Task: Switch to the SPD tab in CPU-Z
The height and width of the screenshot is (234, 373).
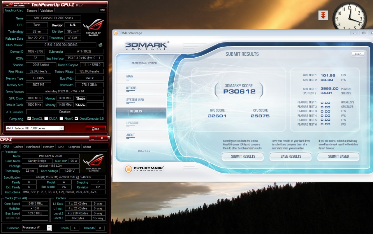Action: pyautogui.click(x=61, y=147)
